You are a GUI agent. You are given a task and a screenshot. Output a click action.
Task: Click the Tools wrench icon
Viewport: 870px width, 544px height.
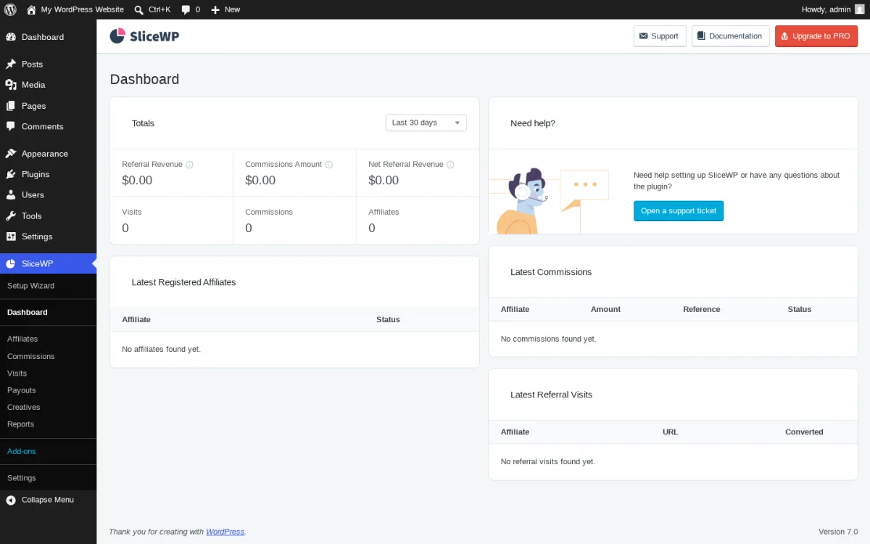click(11, 215)
